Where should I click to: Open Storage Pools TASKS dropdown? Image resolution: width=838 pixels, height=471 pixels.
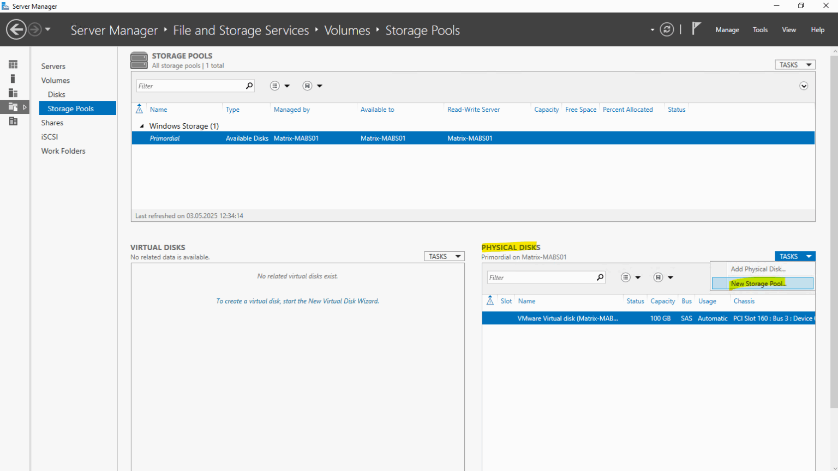pos(795,65)
